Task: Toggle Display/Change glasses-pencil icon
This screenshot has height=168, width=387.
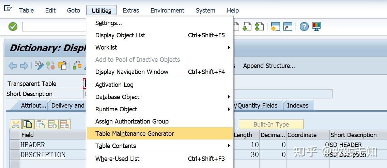Action: pos(39,66)
